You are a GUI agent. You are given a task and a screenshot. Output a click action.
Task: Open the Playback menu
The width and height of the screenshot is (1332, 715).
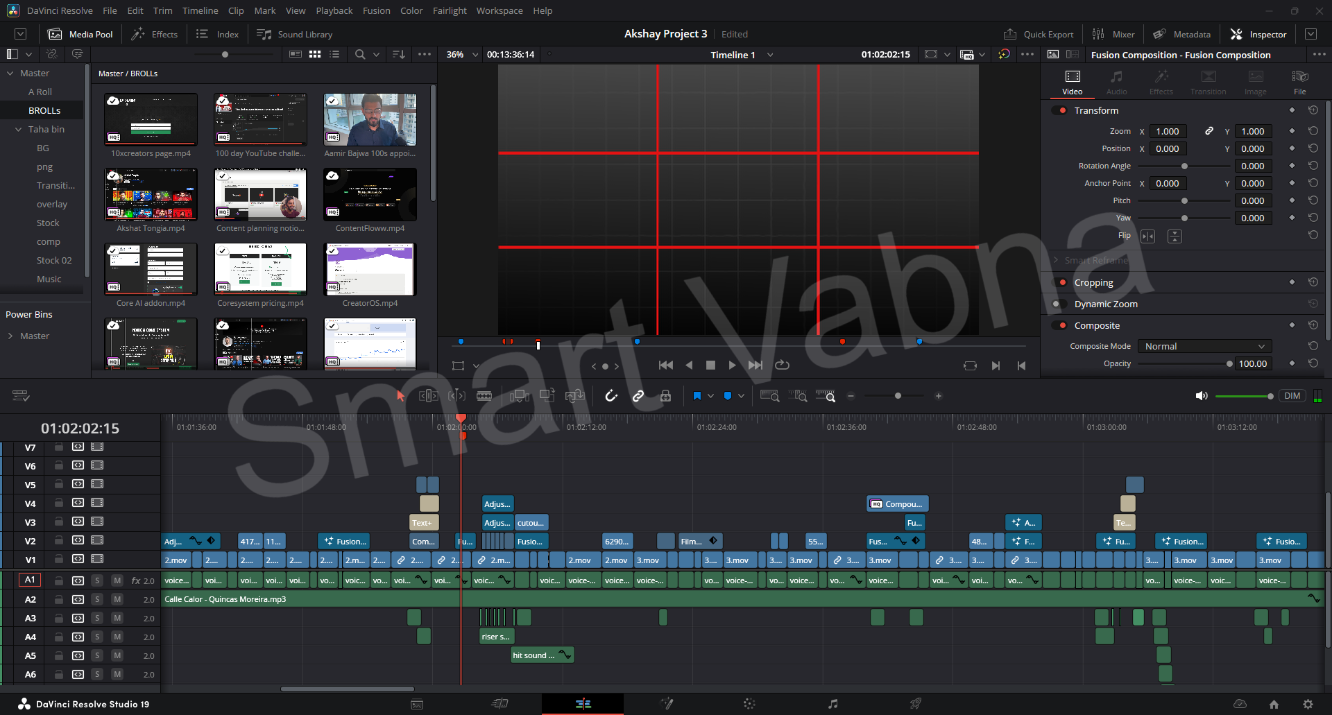(334, 10)
